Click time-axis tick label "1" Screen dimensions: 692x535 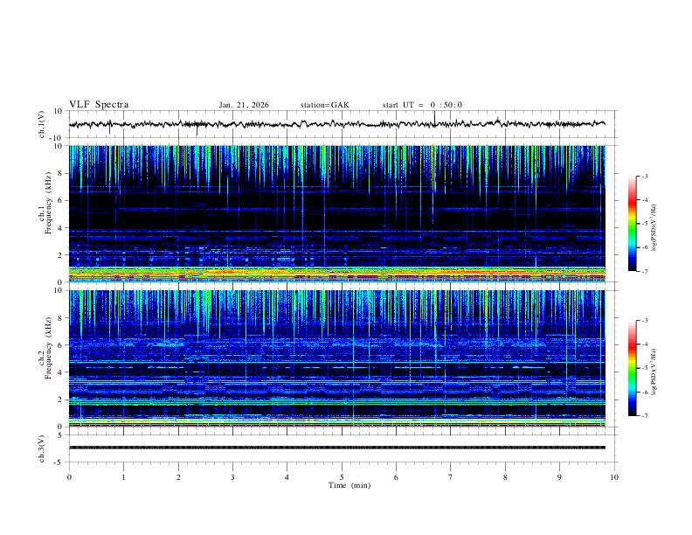123,477
